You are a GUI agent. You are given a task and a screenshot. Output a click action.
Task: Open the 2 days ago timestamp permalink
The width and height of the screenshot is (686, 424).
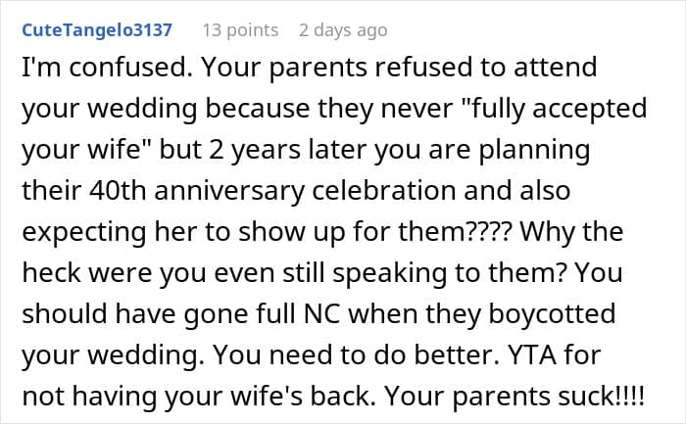tap(343, 30)
